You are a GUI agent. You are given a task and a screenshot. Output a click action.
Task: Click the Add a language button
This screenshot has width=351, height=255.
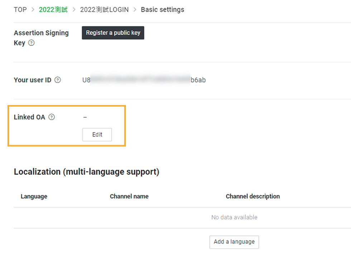[x=234, y=242]
